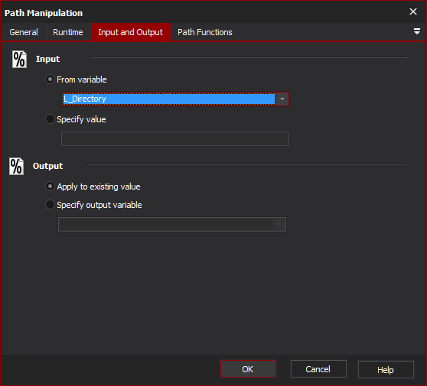427x386 pixels.
Task: Open Help for this dialog
Action: 386,370
